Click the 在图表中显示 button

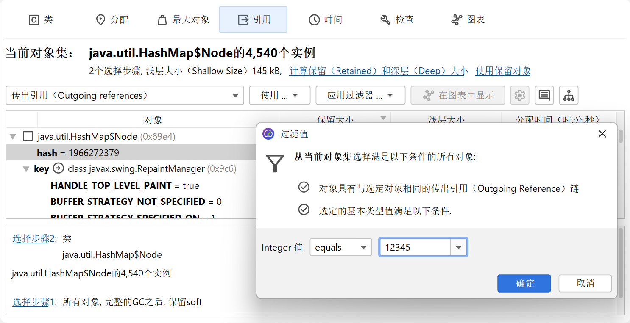coord(458,95)
